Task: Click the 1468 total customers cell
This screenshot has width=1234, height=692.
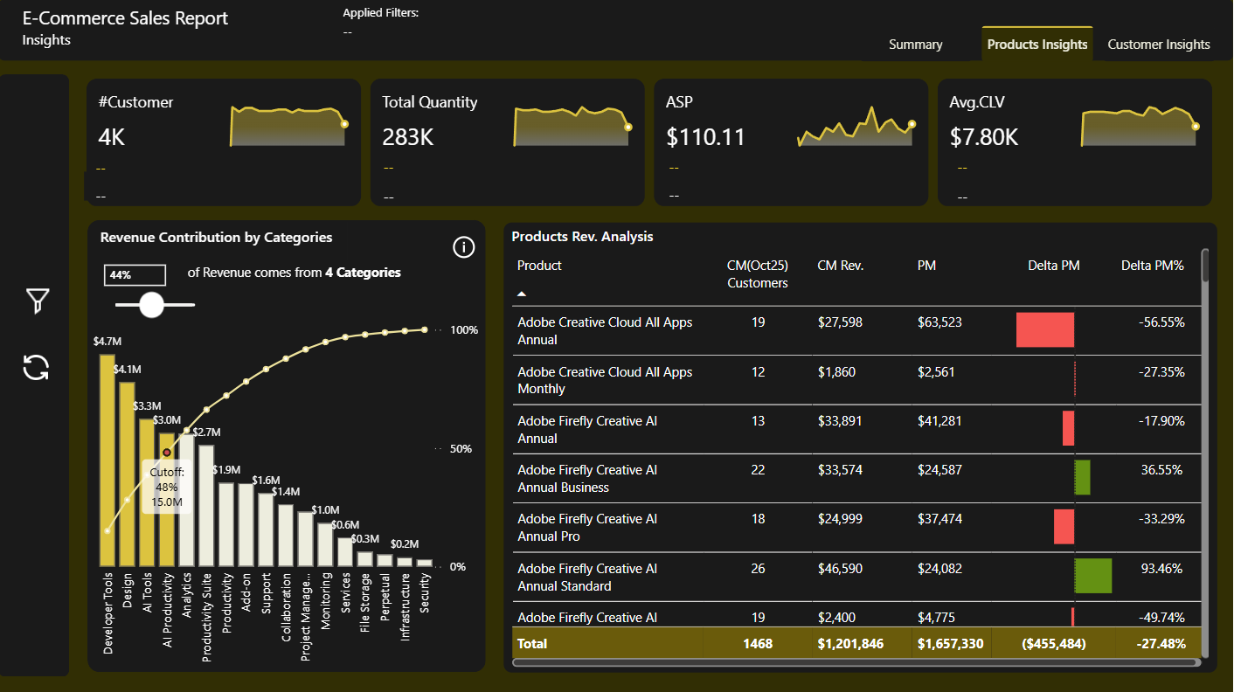Action: pyautogui.click(x=758, y=644)
